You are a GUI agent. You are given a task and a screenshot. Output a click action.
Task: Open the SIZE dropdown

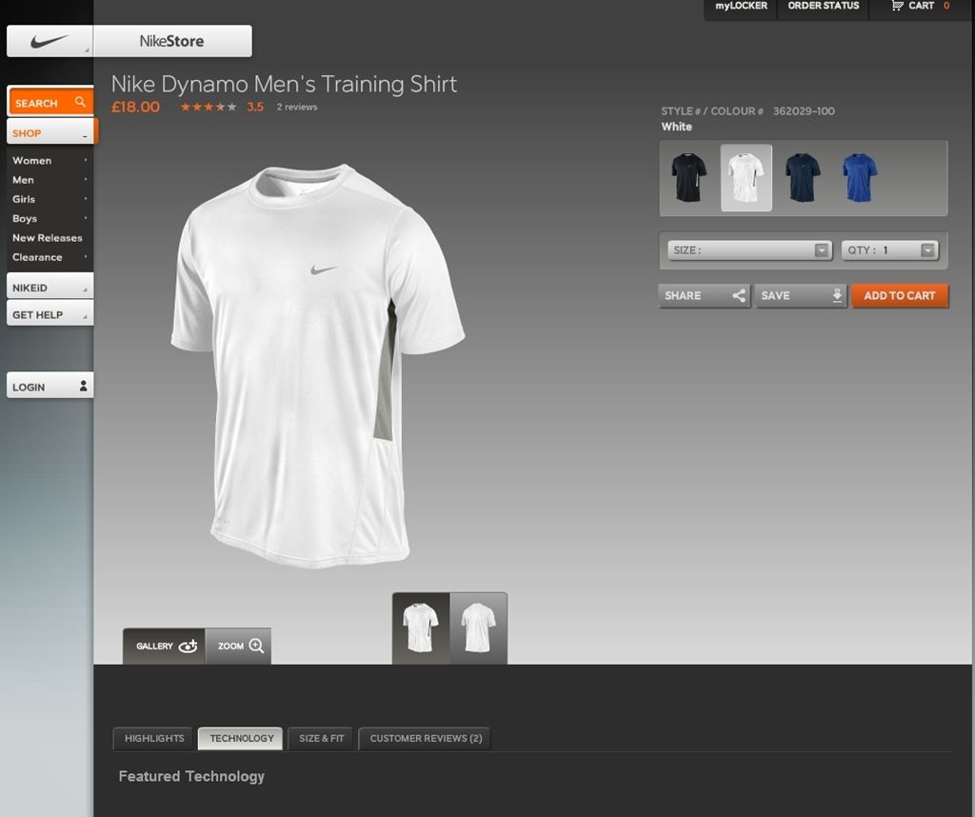[x=749, y=250]
